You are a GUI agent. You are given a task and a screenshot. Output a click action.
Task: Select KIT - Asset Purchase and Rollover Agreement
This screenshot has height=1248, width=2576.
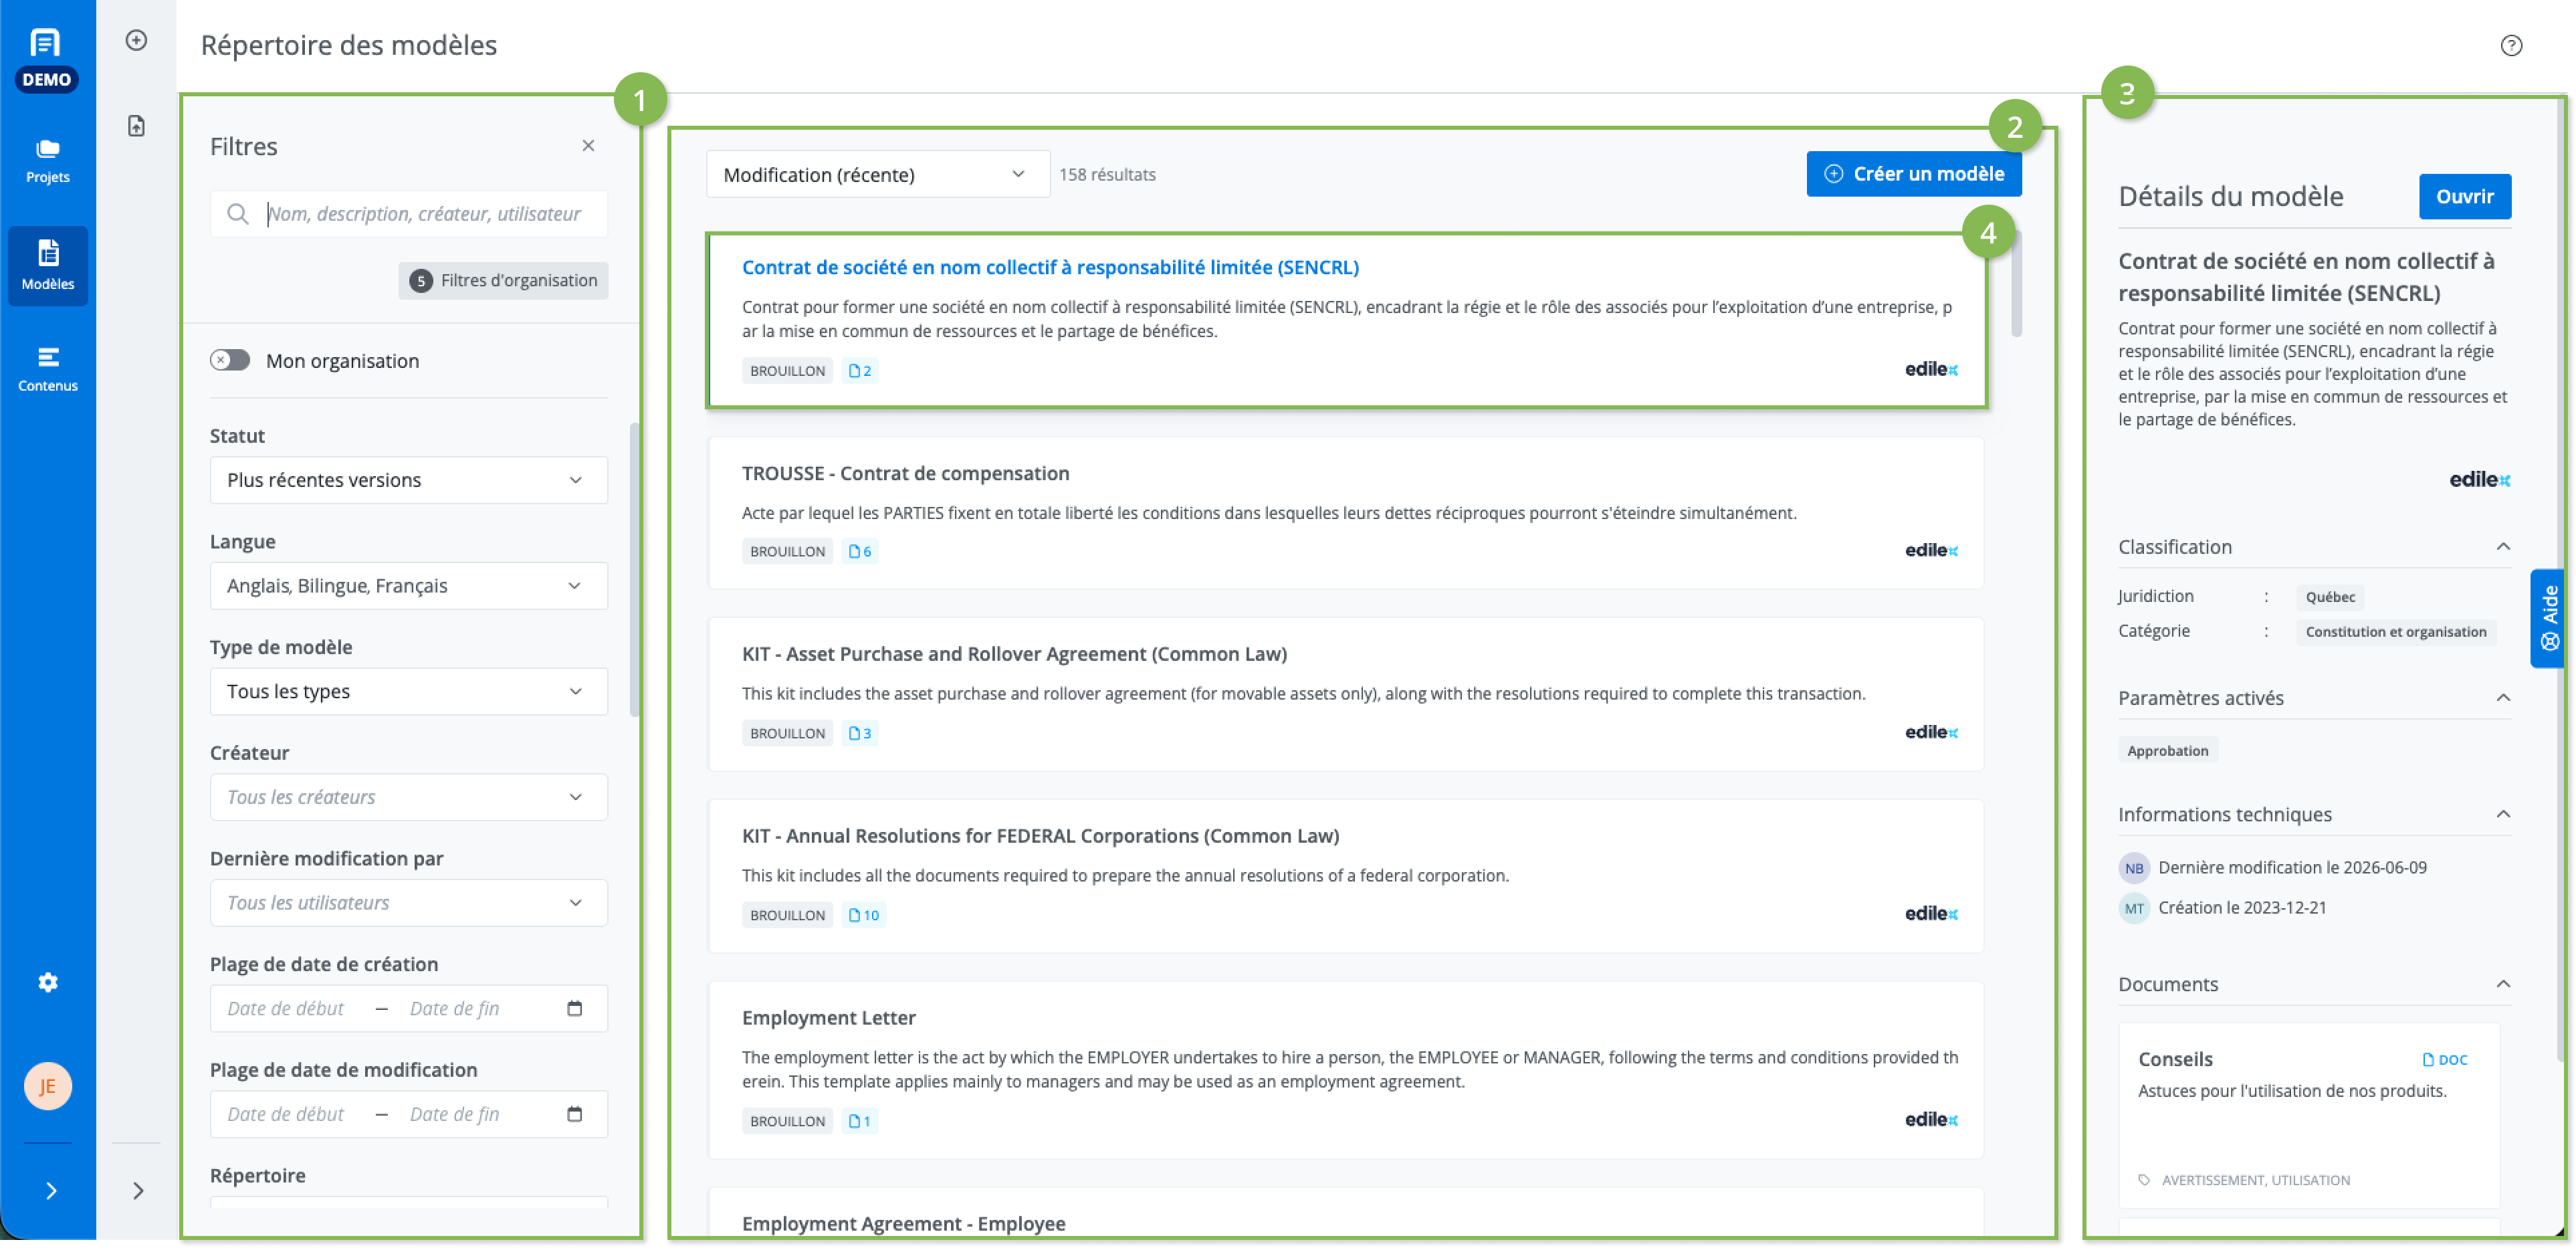coord(1345,694)
